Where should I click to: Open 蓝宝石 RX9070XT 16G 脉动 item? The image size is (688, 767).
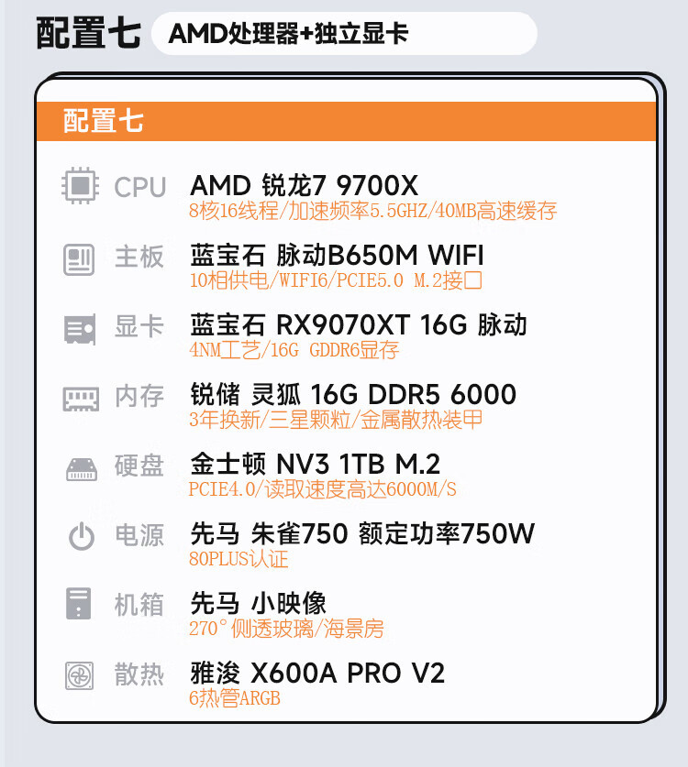click(x=359, y=324)
